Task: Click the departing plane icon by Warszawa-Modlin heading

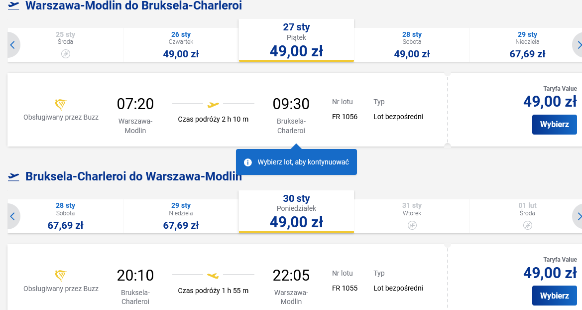Action: 14,5
